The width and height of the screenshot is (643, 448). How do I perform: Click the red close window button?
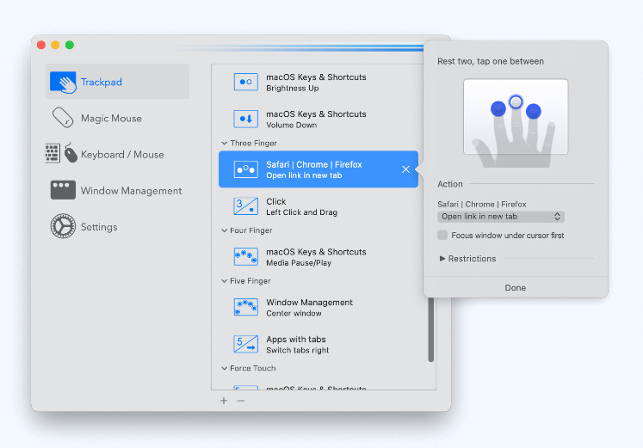point(41,45)
